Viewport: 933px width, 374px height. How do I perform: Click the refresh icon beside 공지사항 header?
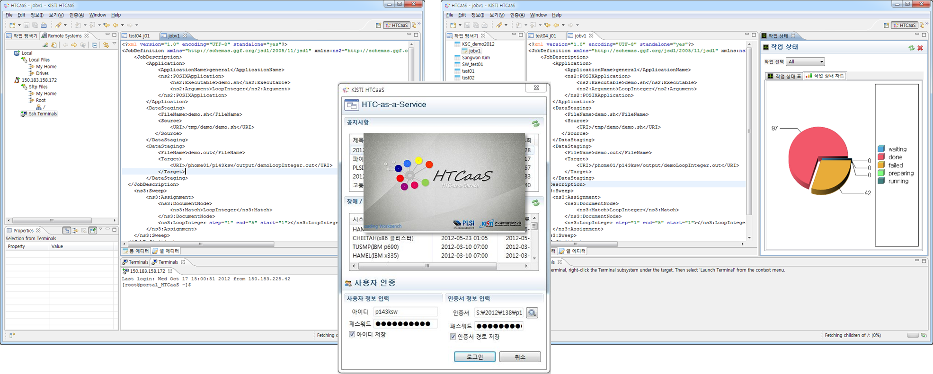pos(536,123)
